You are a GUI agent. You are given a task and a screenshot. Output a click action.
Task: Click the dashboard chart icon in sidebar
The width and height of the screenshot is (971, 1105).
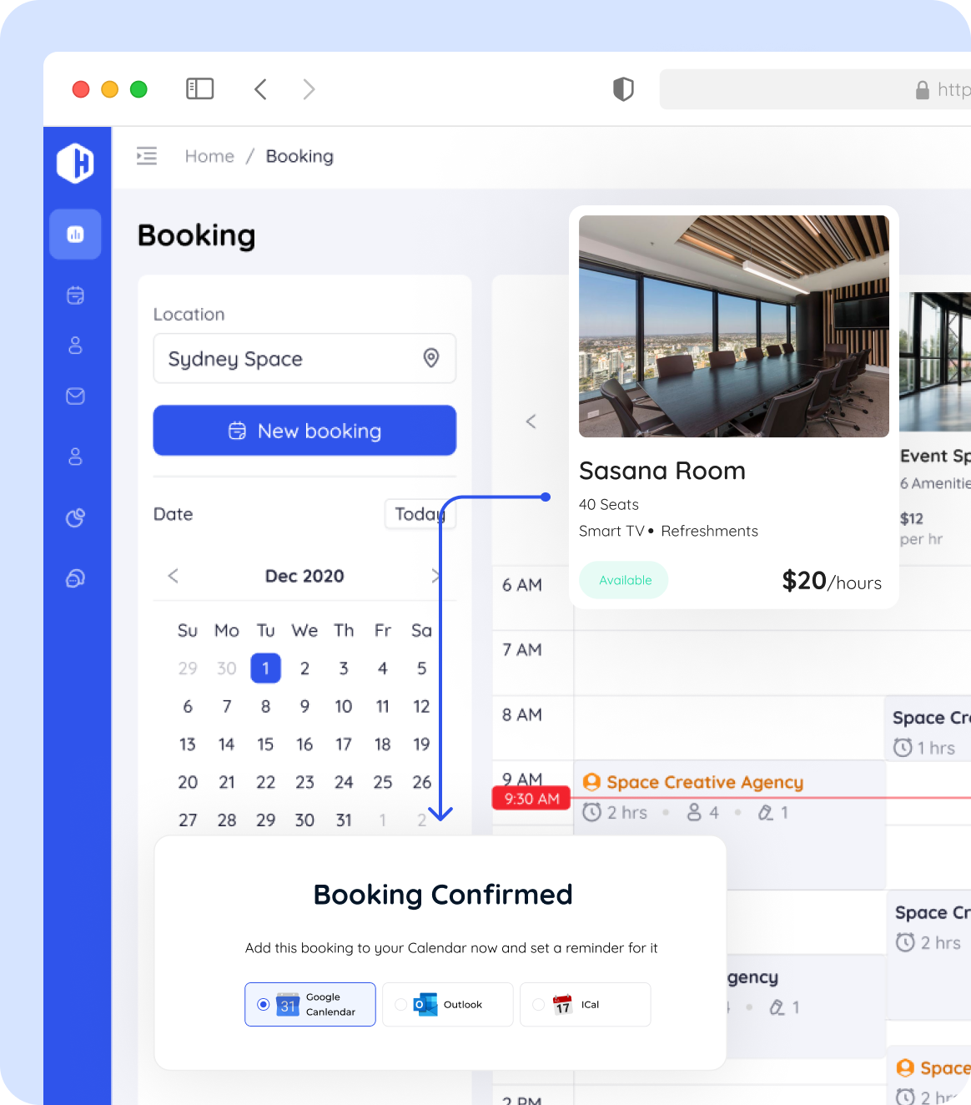pos(75,235)
